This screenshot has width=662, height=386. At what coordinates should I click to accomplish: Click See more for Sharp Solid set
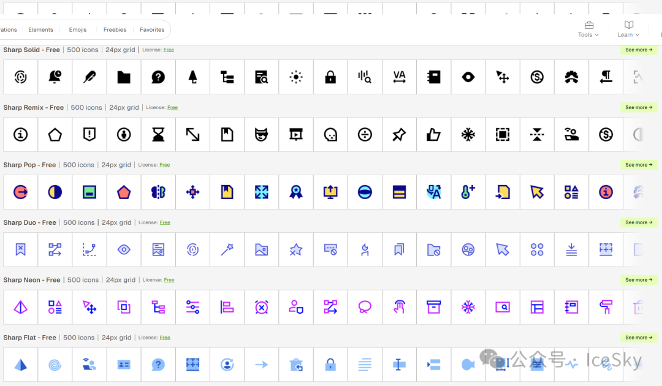(639, 50)
